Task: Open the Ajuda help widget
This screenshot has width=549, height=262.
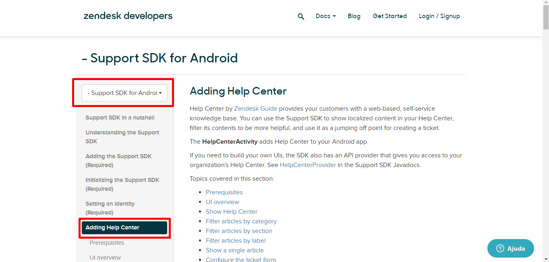Action: click(511, 248)
